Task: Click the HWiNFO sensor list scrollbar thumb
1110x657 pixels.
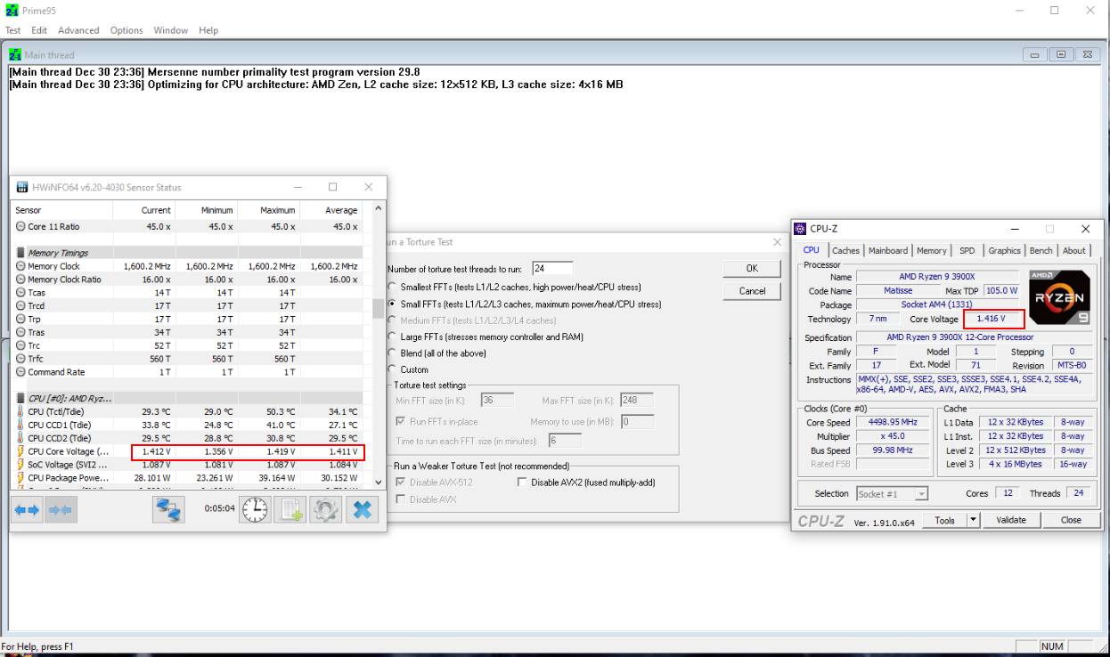Action: pyautogui.click(x=378, y=308)
